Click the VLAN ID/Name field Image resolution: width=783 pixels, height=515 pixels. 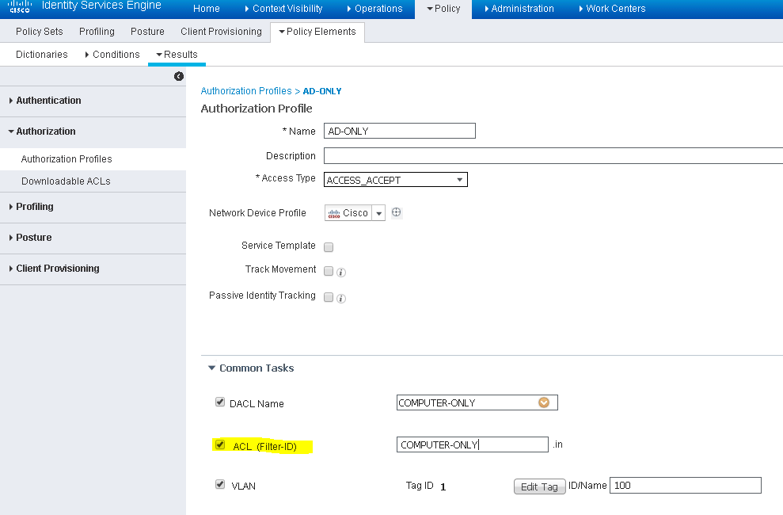coord(685,486)
